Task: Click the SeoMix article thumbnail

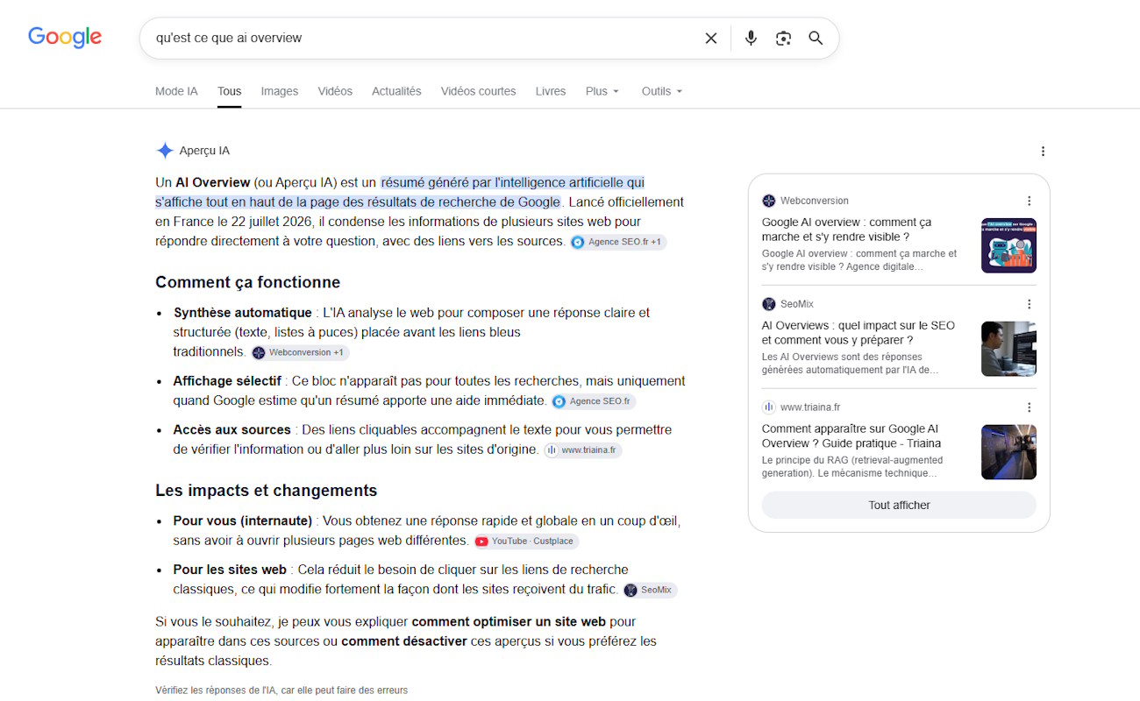Action: 1008,349
